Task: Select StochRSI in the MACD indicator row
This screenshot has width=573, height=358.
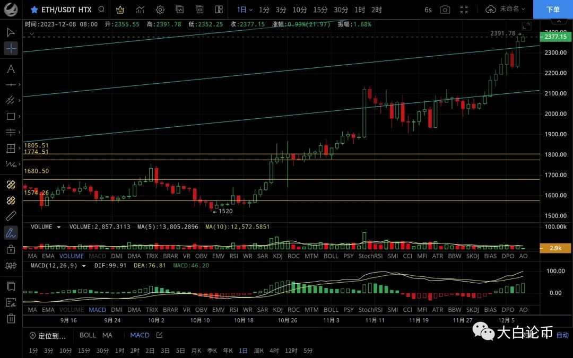Action: [x=370, y=310]
